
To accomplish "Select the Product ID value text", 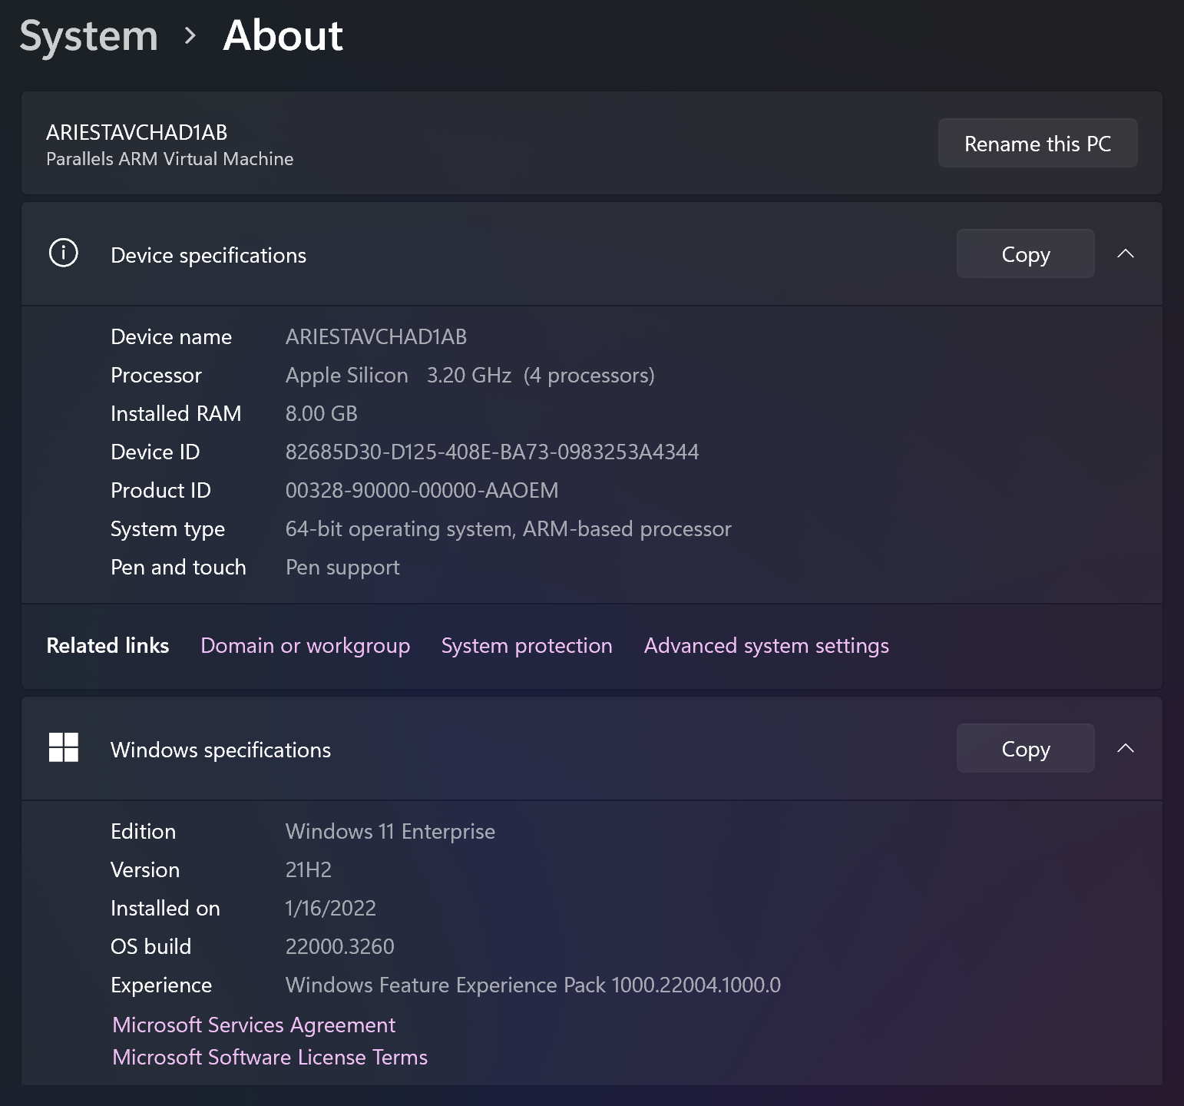I will pyautogui.click(x=422, y=490).
